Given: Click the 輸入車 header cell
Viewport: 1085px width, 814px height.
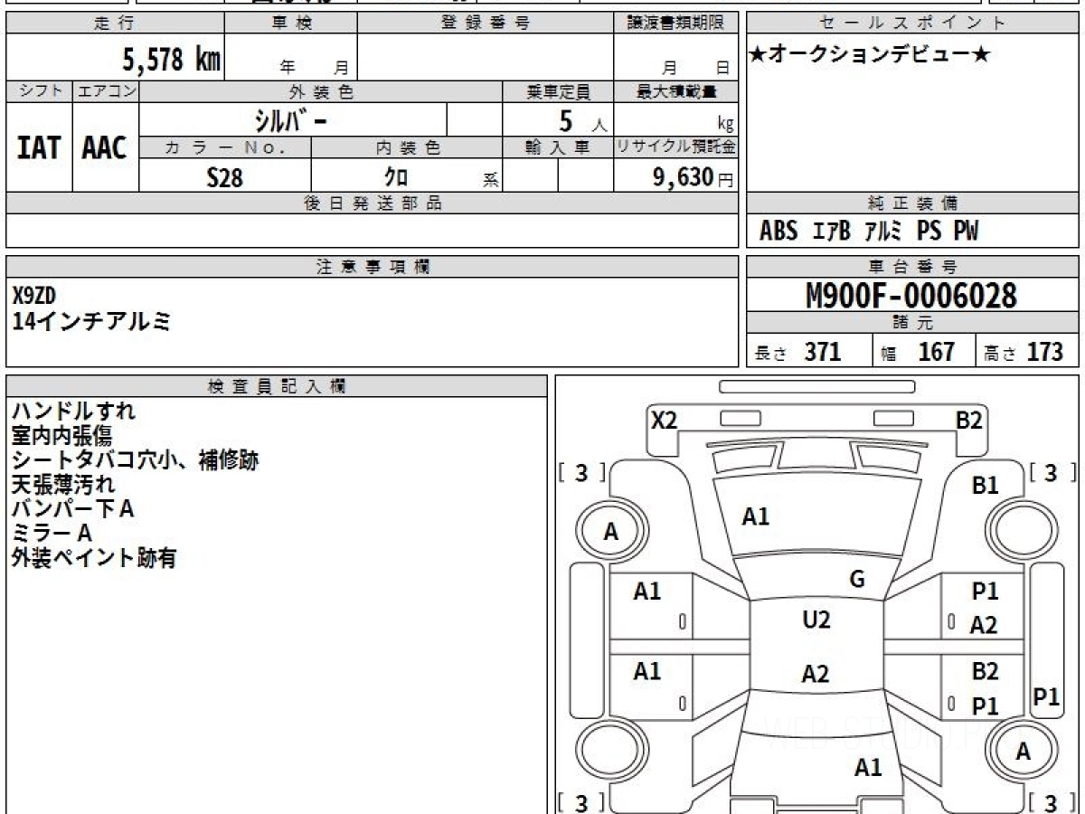Looking at the screenshot, I should coord(558,147).
